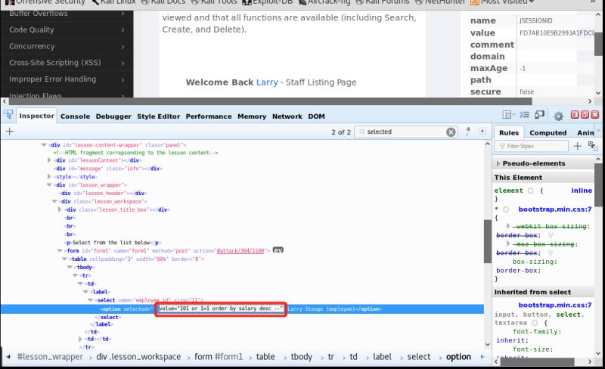The width and height of the screenshot is (605, 369).
Task: Expand Cross-Site Scripting (XSS) category
Action: click(67, 63)
